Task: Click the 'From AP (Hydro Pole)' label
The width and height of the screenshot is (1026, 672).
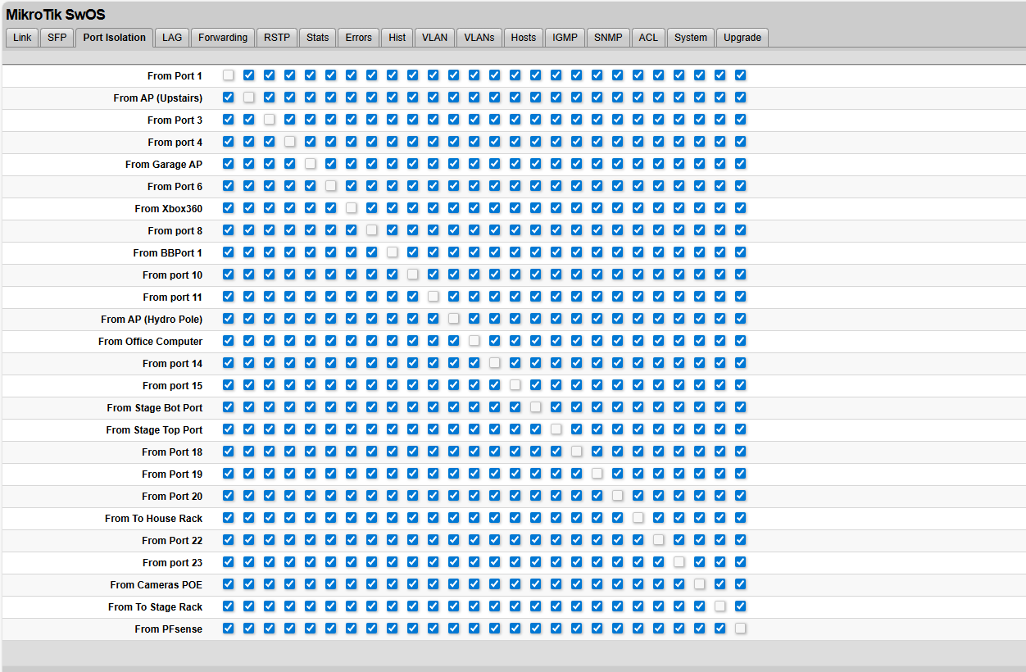Action: click(x=152, y=320)
